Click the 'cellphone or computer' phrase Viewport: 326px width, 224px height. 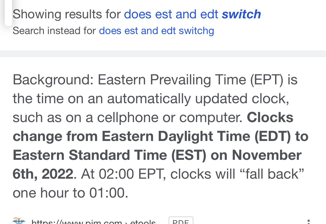tap(170, 117)
